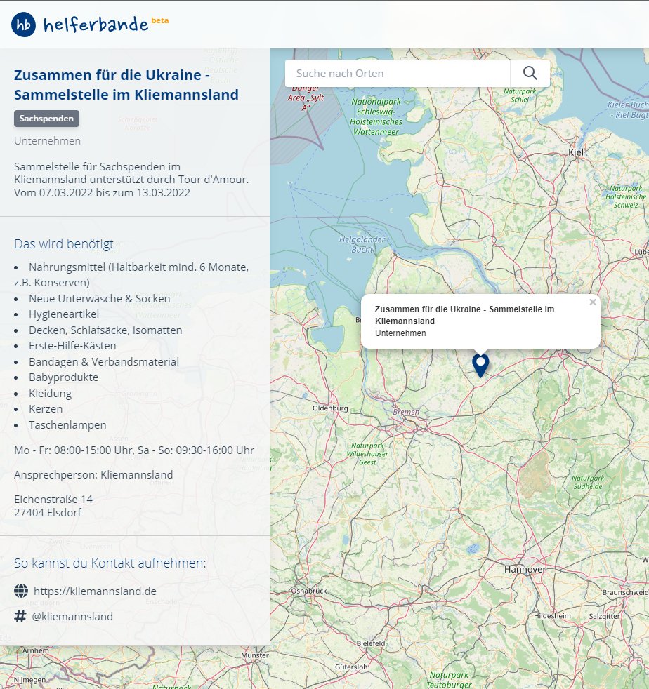
Task: Click the popup title Zusammen für die Ukraine
Action: coord(465,309)
